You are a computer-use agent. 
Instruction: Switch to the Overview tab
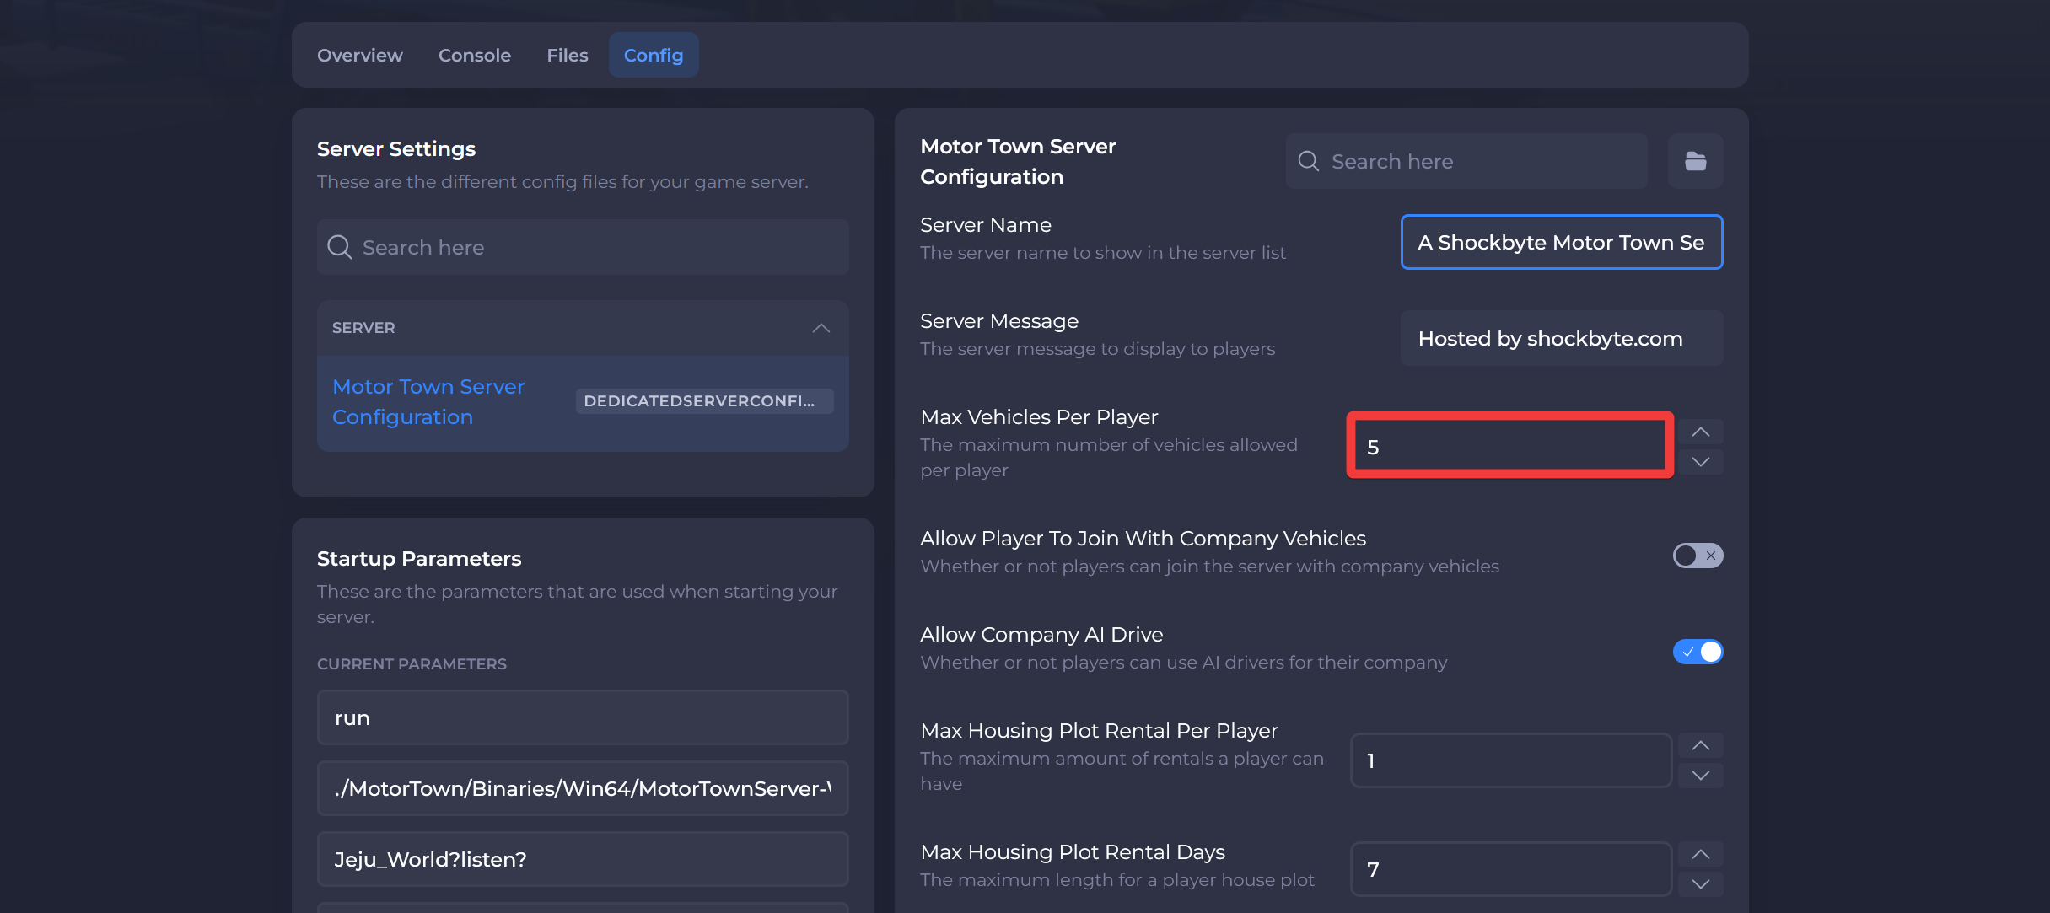pyautogui.click(x=360, y=55)
